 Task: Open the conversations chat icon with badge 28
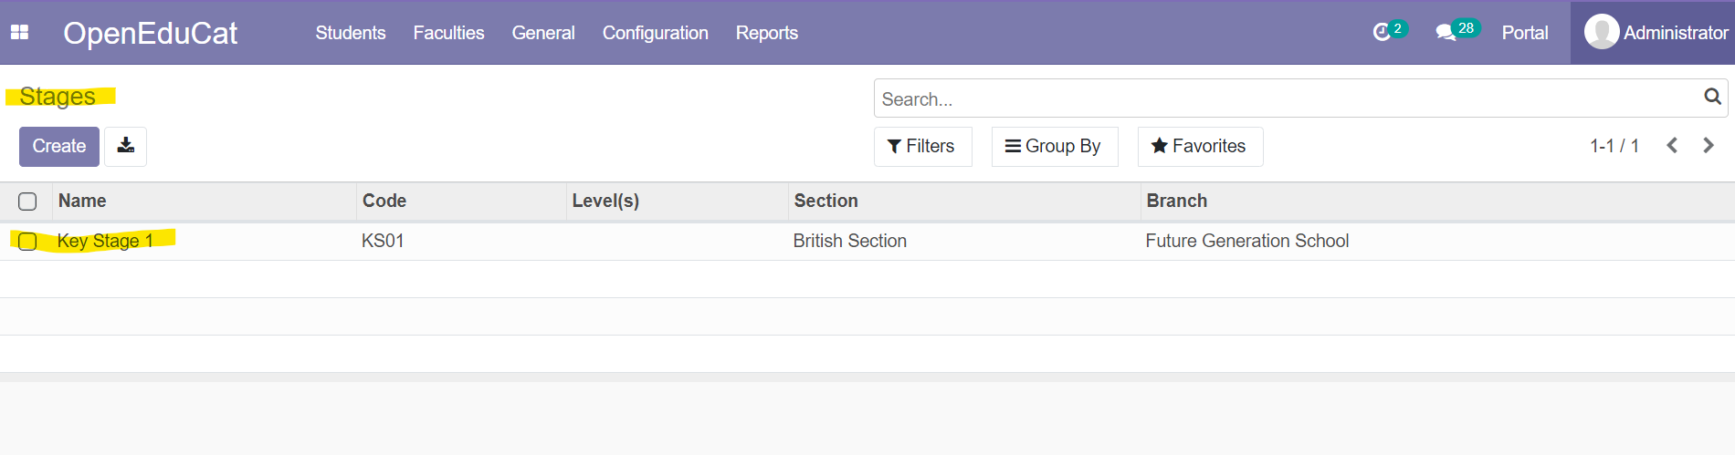1446,33
